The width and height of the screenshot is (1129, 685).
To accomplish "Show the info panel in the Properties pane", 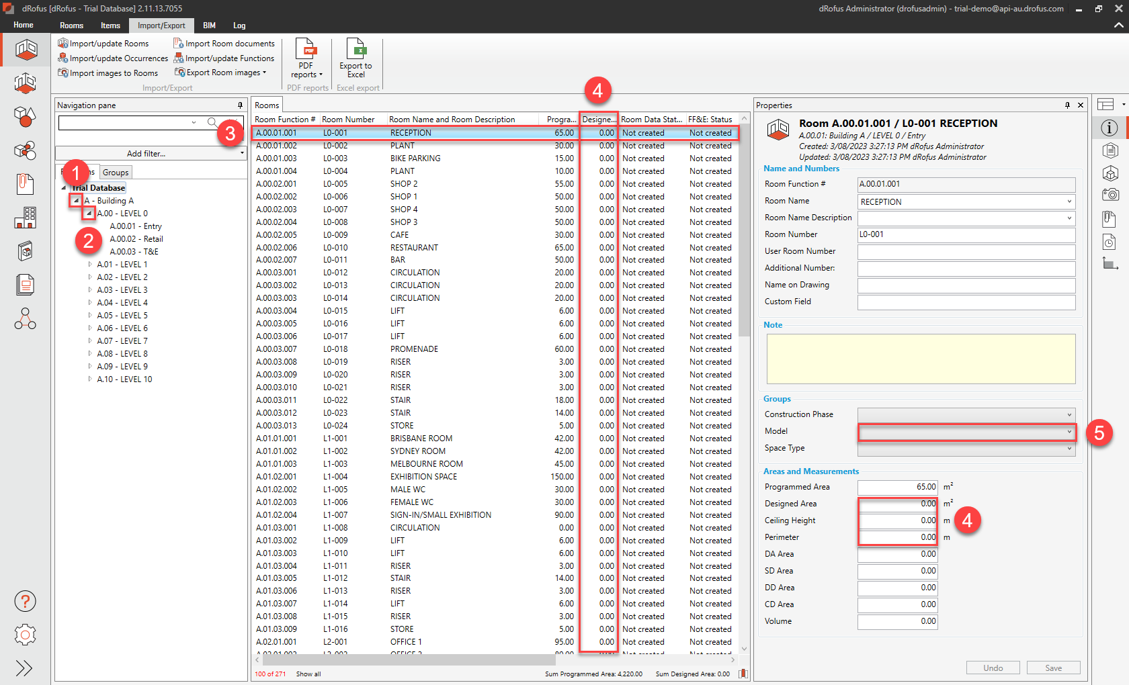I will tap(1110, 128).
